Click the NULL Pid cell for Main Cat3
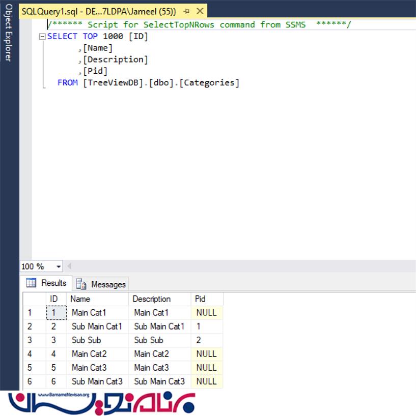This screenshot has width=416, height=416. 207,368
